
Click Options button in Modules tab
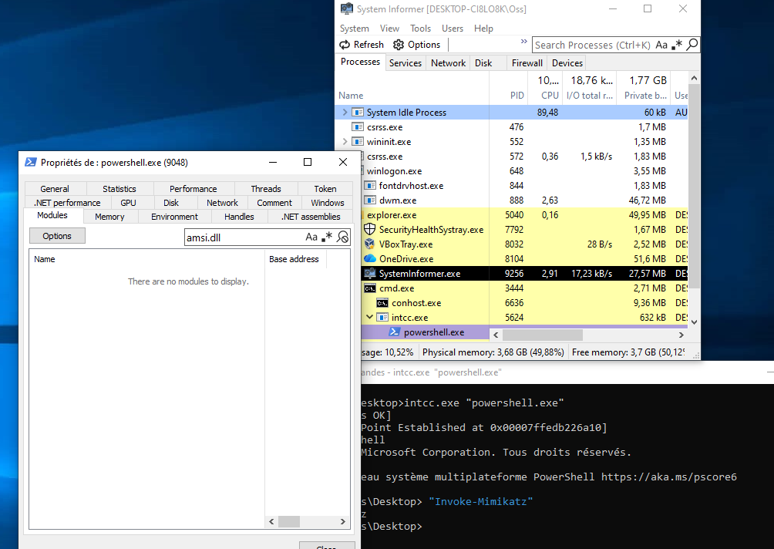tap(57, 236)
